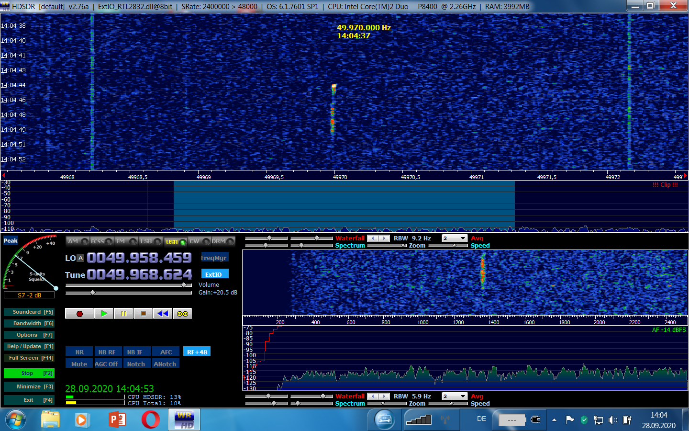Toggle the RF+48 button

click(x=197, y=352)
